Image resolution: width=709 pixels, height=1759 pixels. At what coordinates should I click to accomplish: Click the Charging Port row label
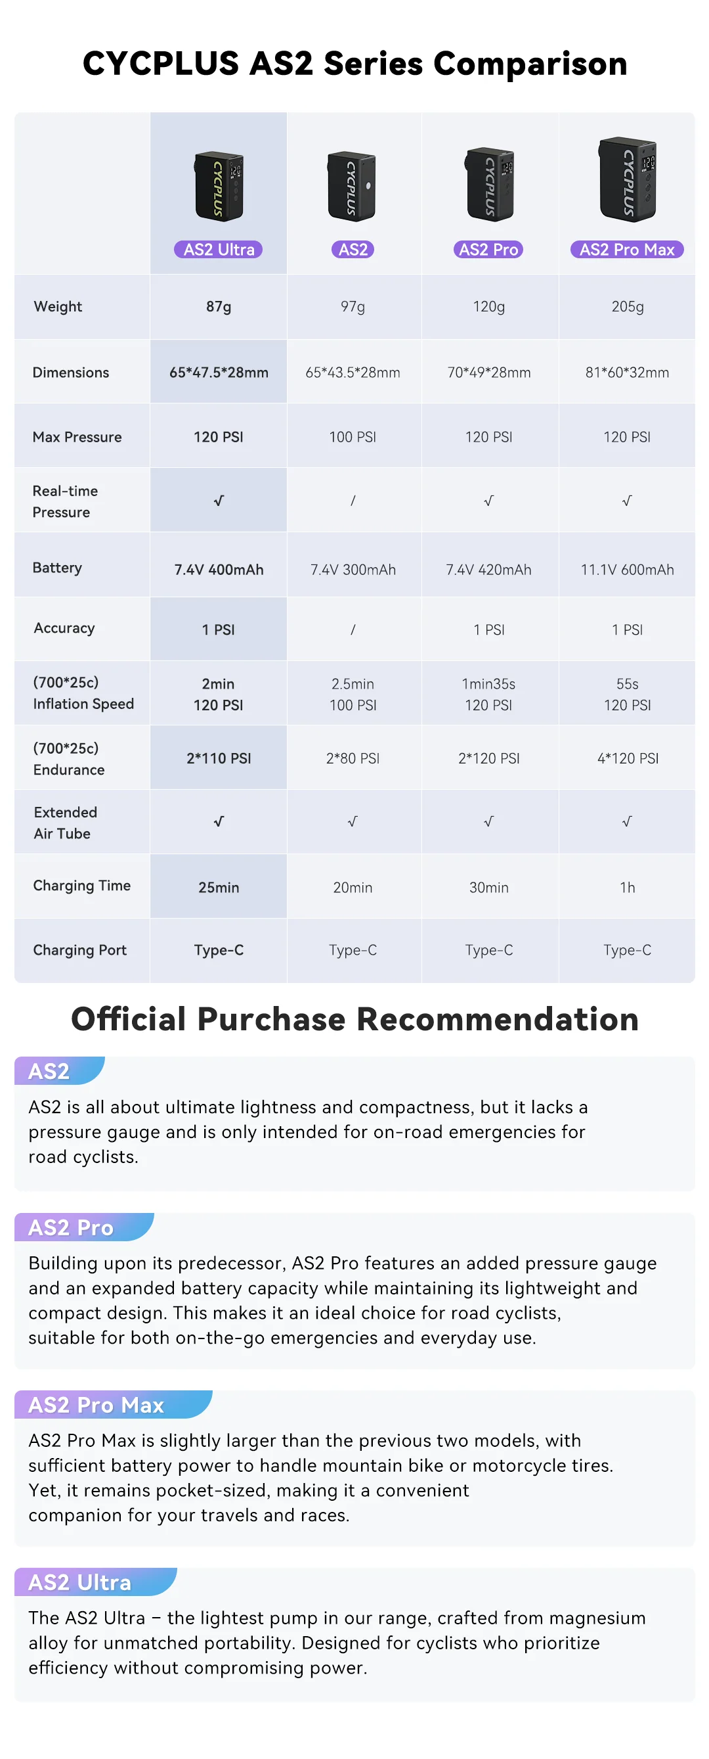pyautogui.click(x=80, y=951)
